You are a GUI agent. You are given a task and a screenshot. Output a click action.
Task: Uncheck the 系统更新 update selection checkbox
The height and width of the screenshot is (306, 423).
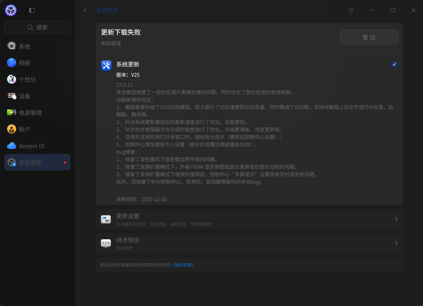tap(394, 64)
